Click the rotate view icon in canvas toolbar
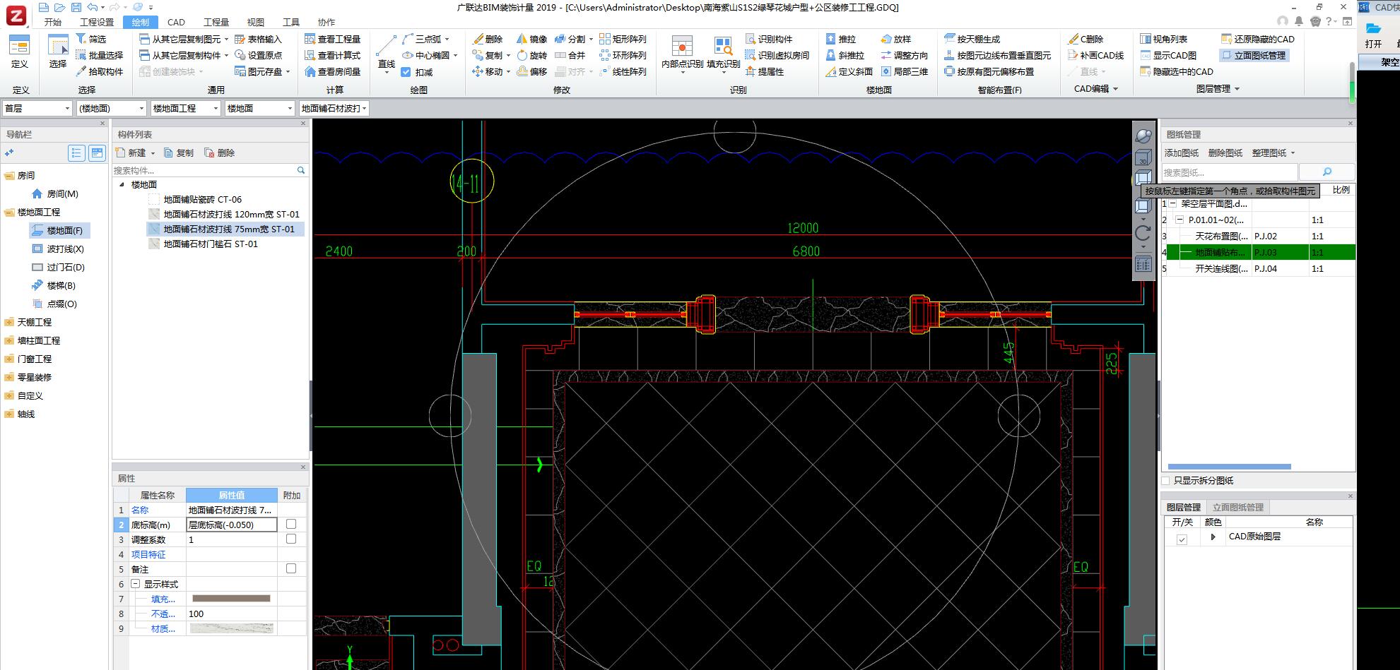 (x=1143, y=234)
